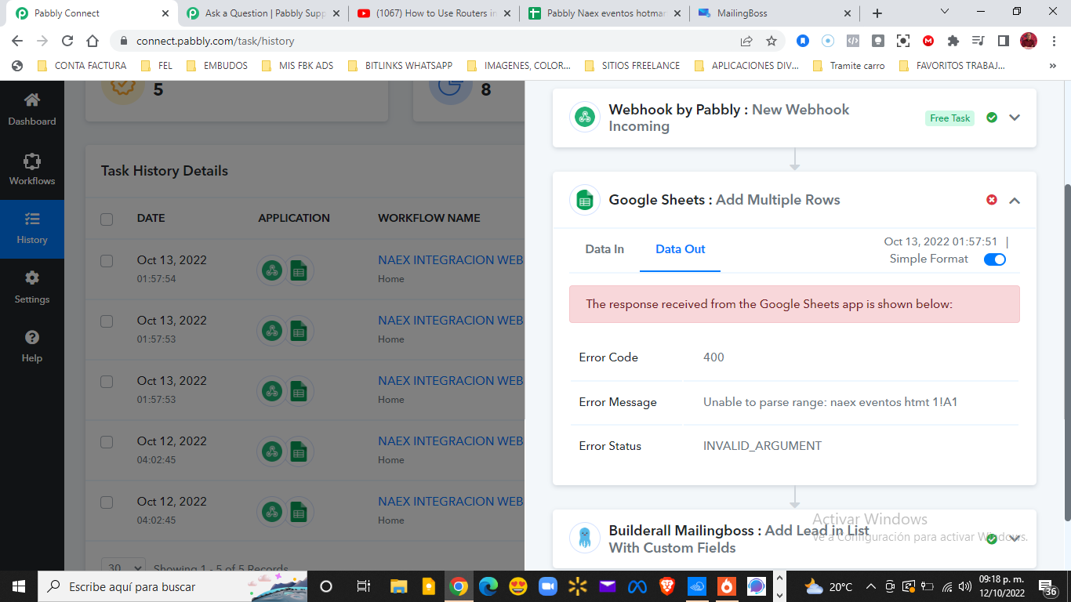Toggle the Simple Format switch
The image size is (1071, 602).
pos(995,259)
